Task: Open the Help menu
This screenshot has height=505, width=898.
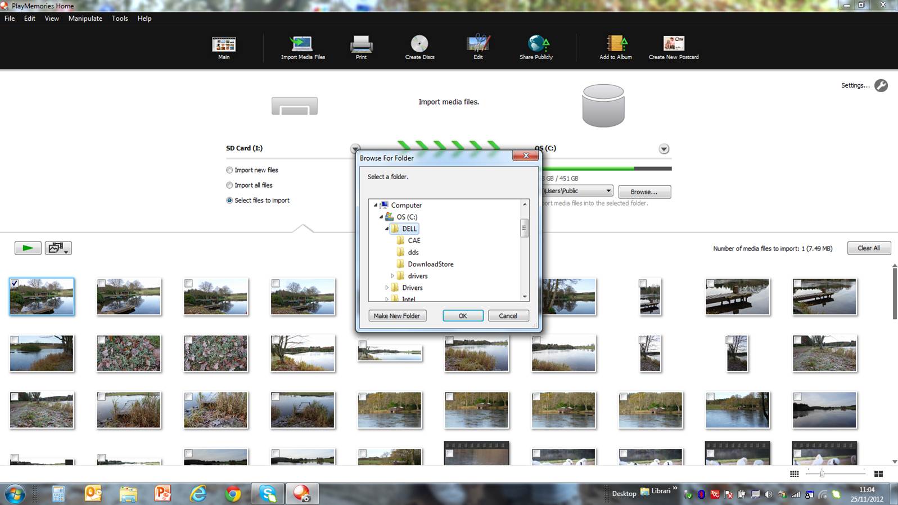Action: [x=145, y=19]
